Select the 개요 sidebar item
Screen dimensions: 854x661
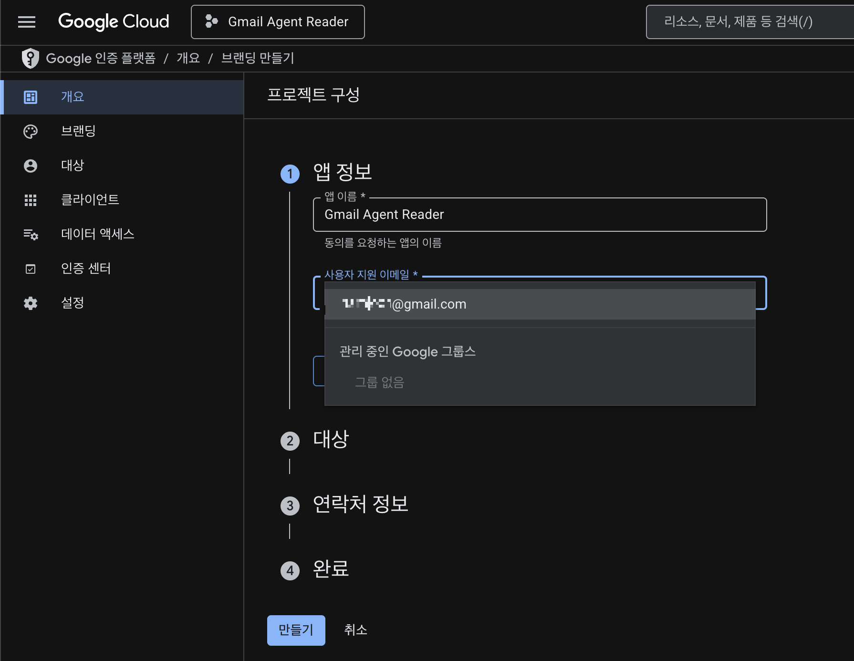point(123,97)
